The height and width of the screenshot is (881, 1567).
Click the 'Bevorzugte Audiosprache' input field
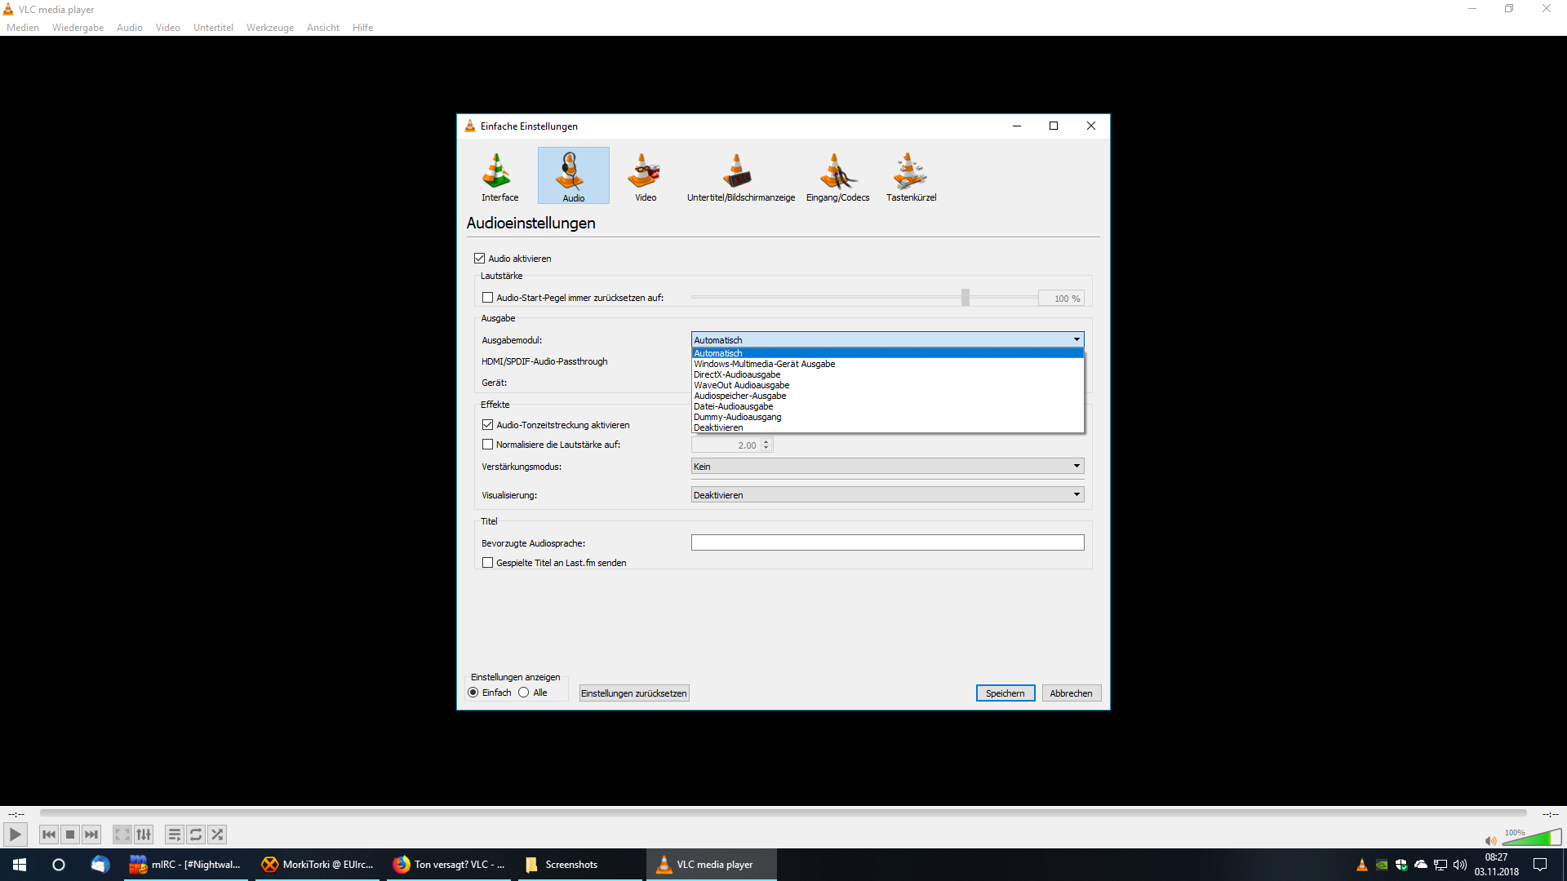(x=887, y=542)
